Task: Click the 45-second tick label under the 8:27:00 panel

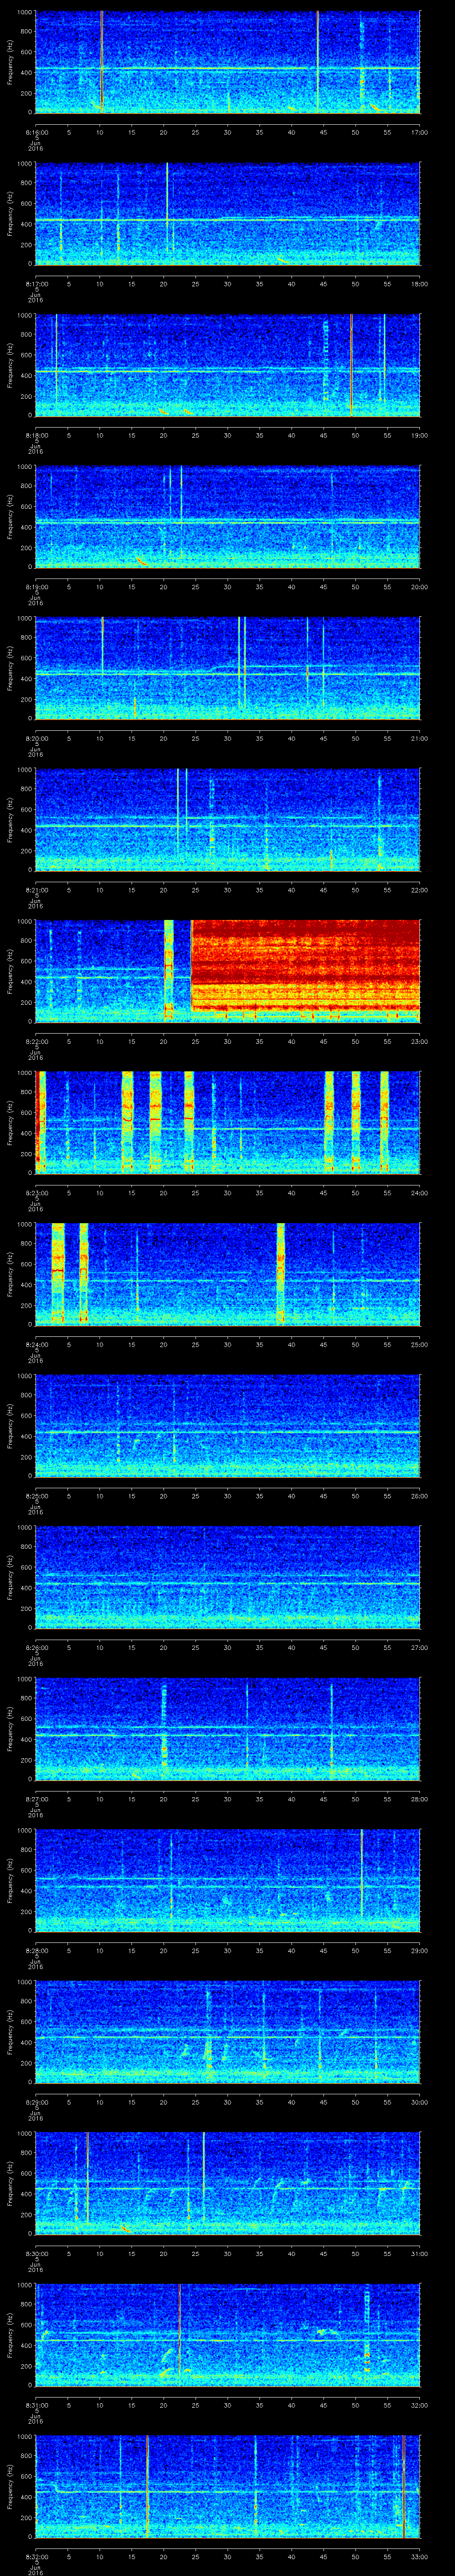Action: click(x=324, y=1799)
